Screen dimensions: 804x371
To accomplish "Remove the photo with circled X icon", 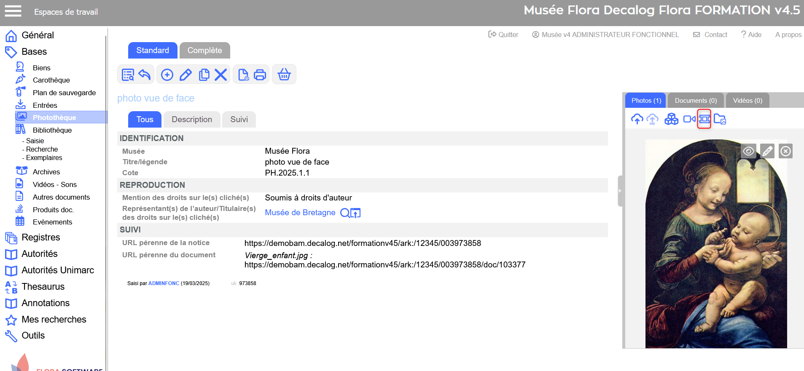I will [785, 151].
